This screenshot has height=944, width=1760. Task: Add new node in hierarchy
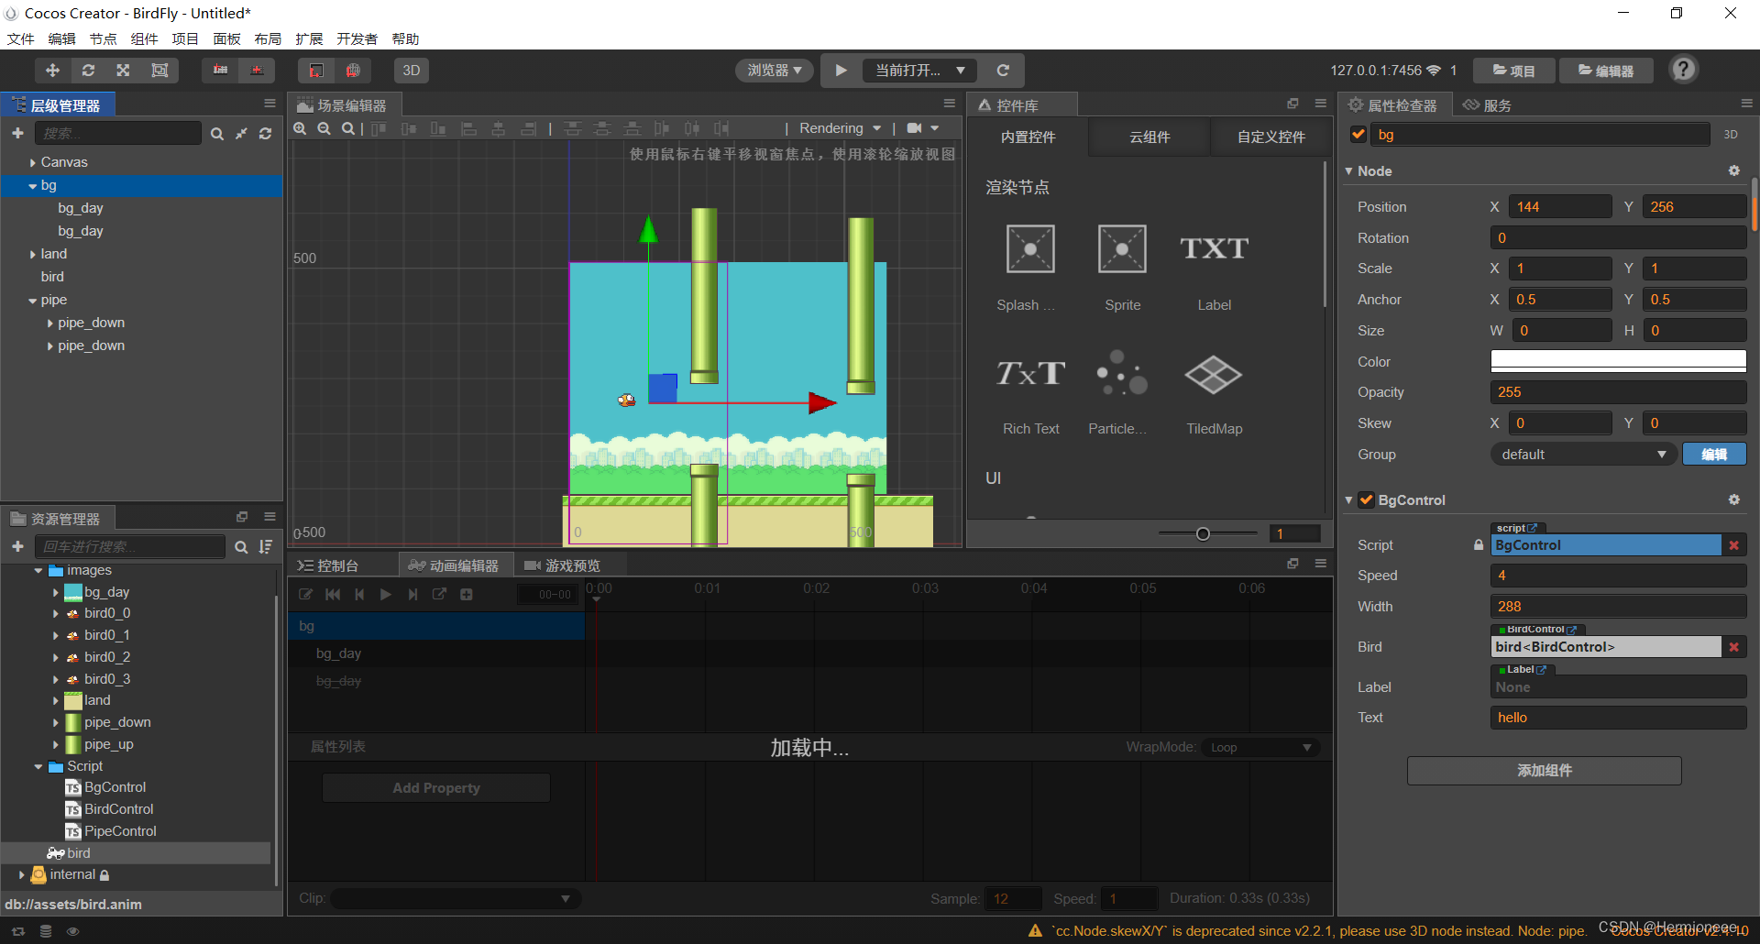(17, 134)
